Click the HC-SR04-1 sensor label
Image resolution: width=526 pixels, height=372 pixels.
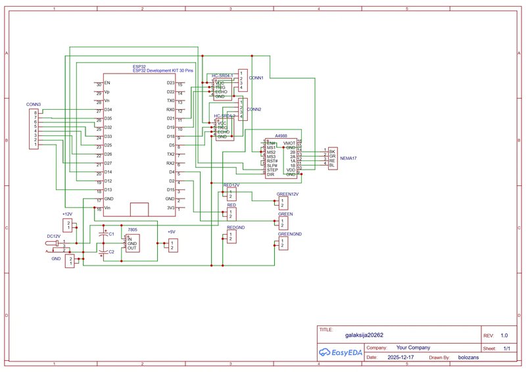point(222,76)
